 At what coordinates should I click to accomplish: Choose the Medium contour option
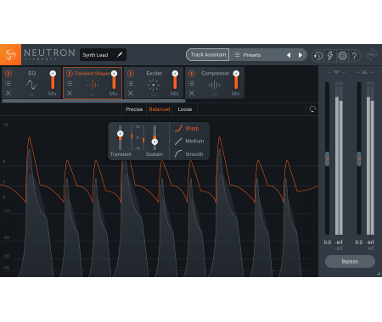189,142
